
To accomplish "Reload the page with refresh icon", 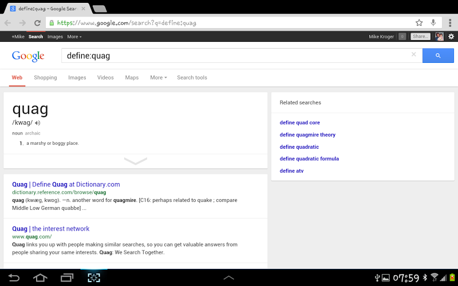I will (x=37, y=23).
